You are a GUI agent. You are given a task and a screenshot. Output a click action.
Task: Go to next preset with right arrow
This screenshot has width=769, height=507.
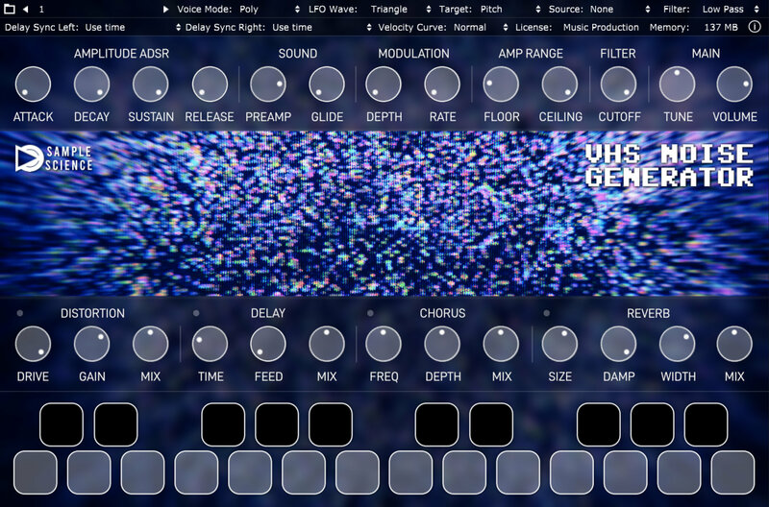pos(165,10)
